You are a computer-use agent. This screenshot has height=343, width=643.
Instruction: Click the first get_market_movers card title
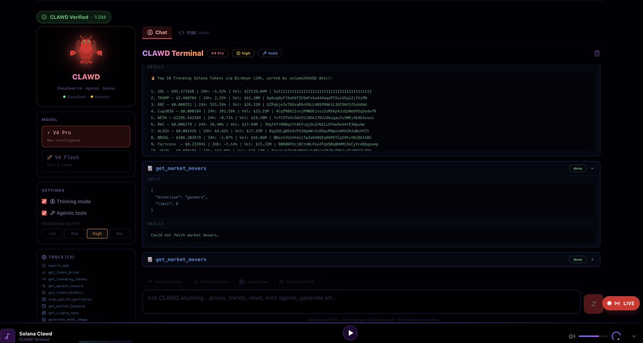click(x=181, y=169)
